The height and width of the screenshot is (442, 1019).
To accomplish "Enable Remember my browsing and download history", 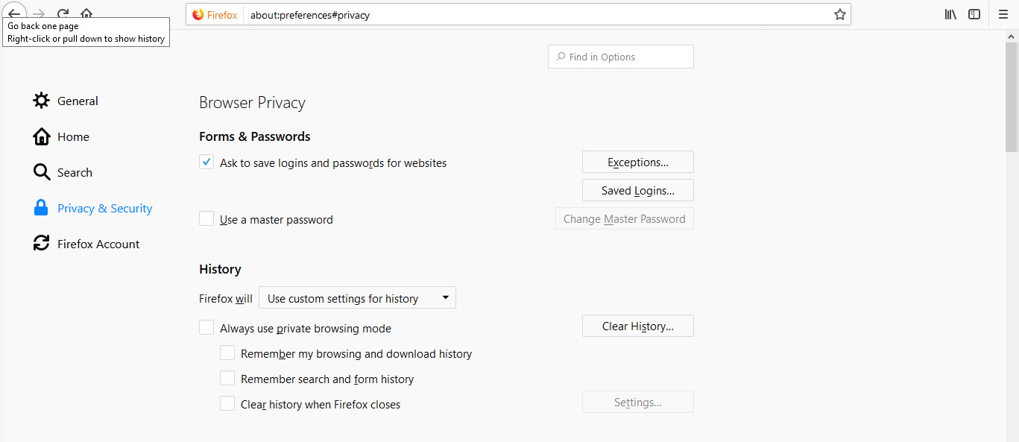I will click(227, 353).
